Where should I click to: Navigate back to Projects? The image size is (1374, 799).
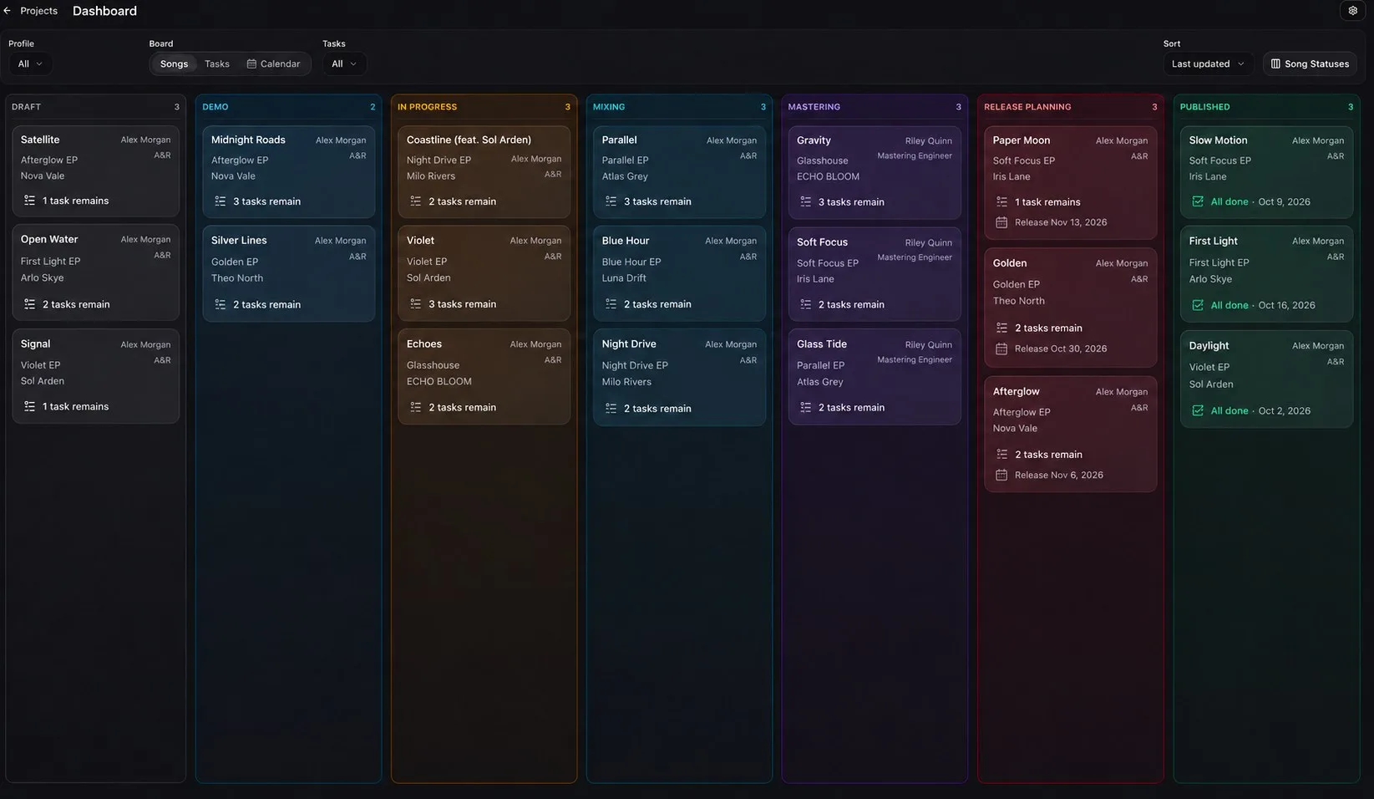click(x=38, y=11)
